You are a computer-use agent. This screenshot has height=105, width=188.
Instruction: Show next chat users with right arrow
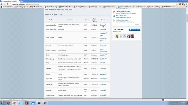[x=139, y=36]
